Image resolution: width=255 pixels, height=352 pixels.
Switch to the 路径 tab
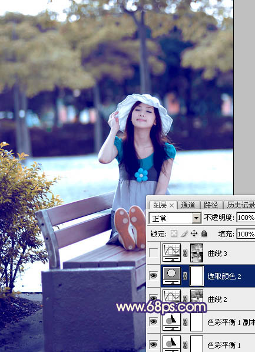point(211,205)
